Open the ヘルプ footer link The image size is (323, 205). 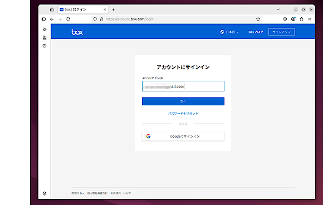[x=127, y=193]
